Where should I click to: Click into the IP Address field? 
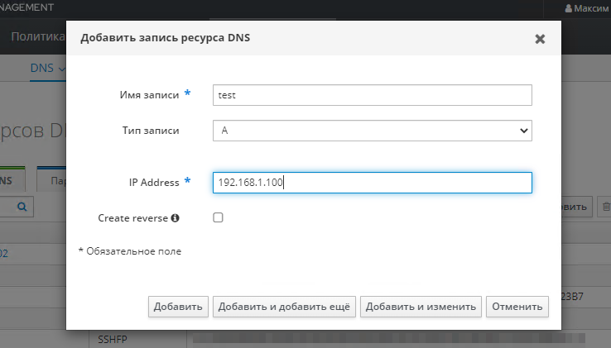[372, 183]
